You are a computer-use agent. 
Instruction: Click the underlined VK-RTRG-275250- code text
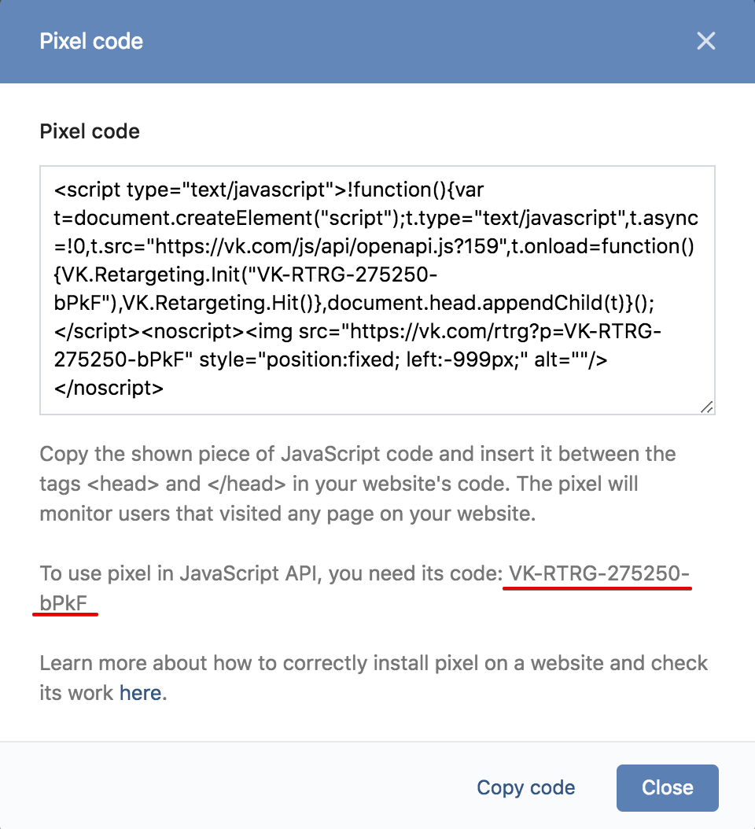598,573
